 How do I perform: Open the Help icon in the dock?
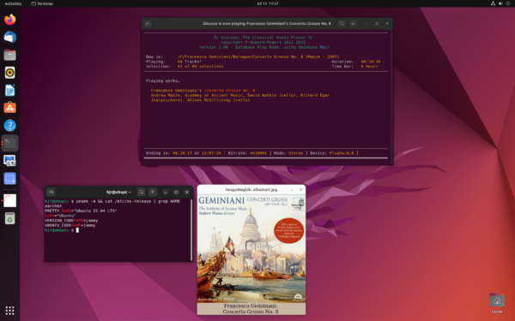coord(9,126)
